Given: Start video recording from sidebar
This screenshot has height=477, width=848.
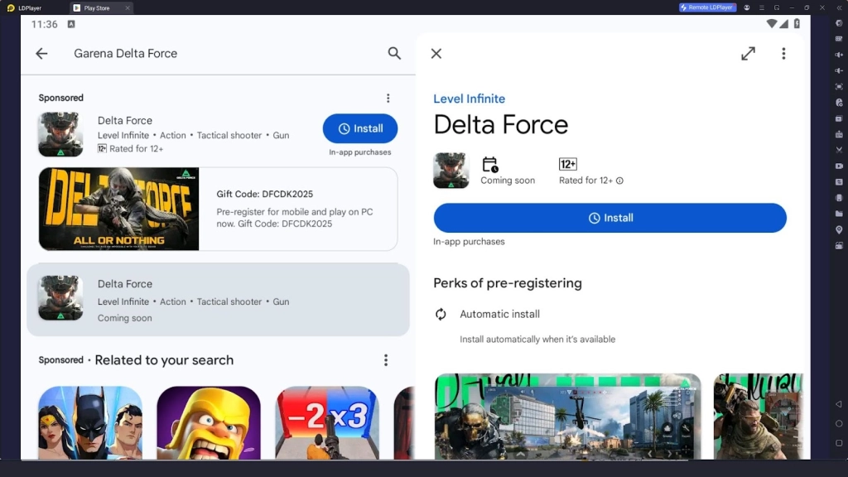Looking at the screenshot, I should click(839, 166).
